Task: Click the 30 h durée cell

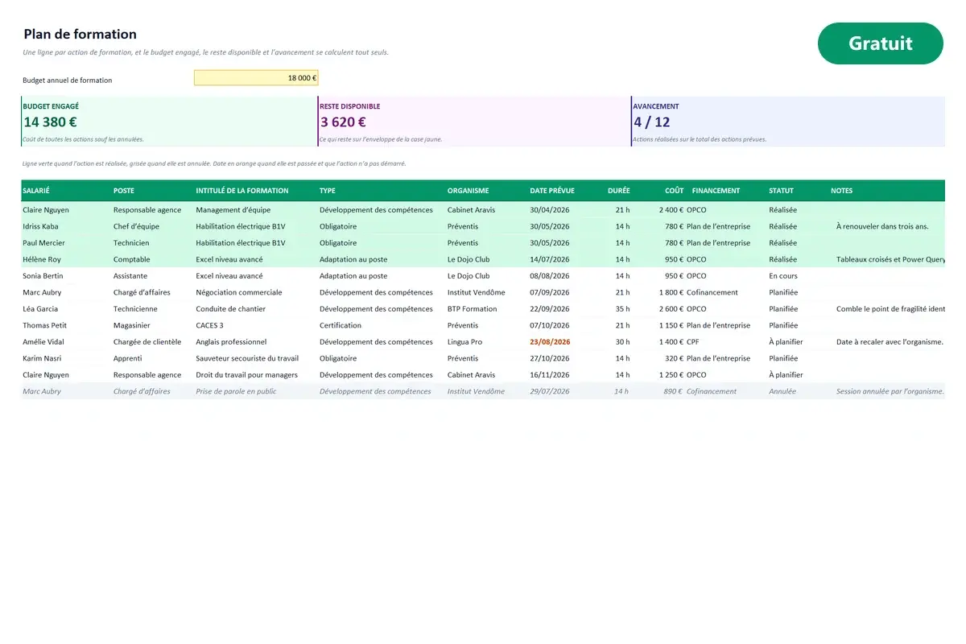Action: pyautogui.click(x=623, y=342)
